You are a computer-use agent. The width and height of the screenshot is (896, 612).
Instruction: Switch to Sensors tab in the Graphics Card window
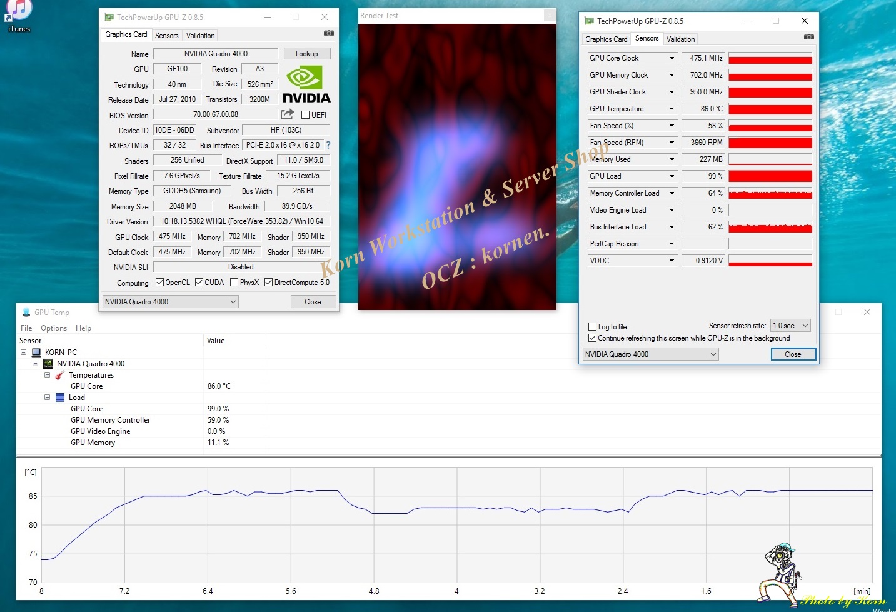pos(167,36)
